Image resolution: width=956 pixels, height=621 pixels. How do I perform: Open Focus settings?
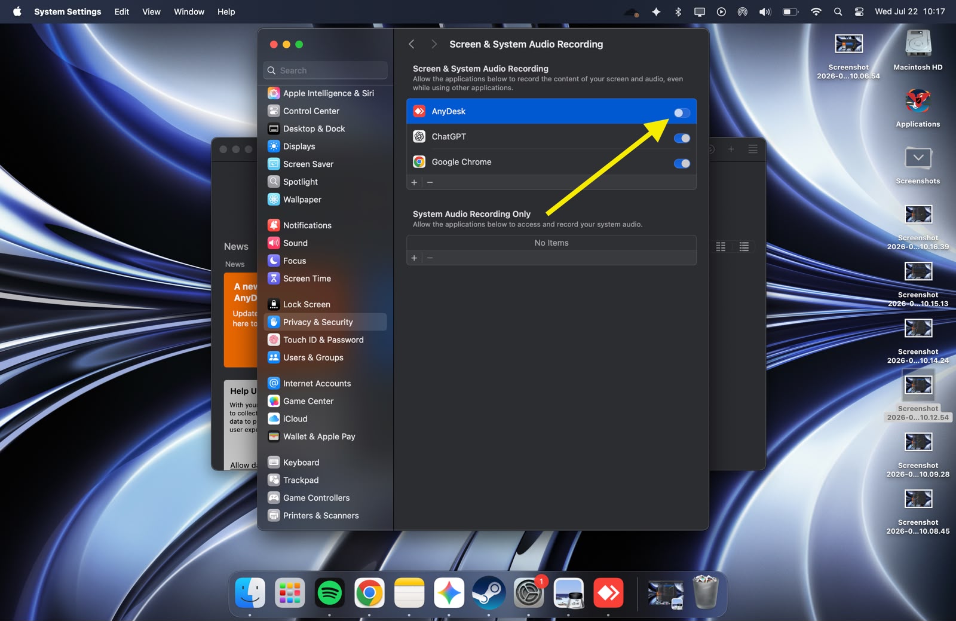tap(325, 261)
